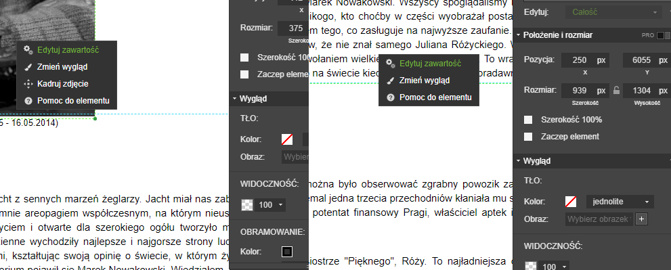Viewport: 671px width, 270px height.
Task: Choose Zmień wygląd in menu with Kadruj zdjęcie
Action: [62, 67]
